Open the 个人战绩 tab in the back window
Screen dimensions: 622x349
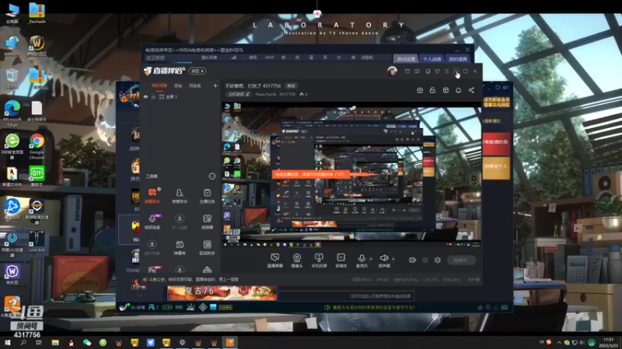point(432,59)
